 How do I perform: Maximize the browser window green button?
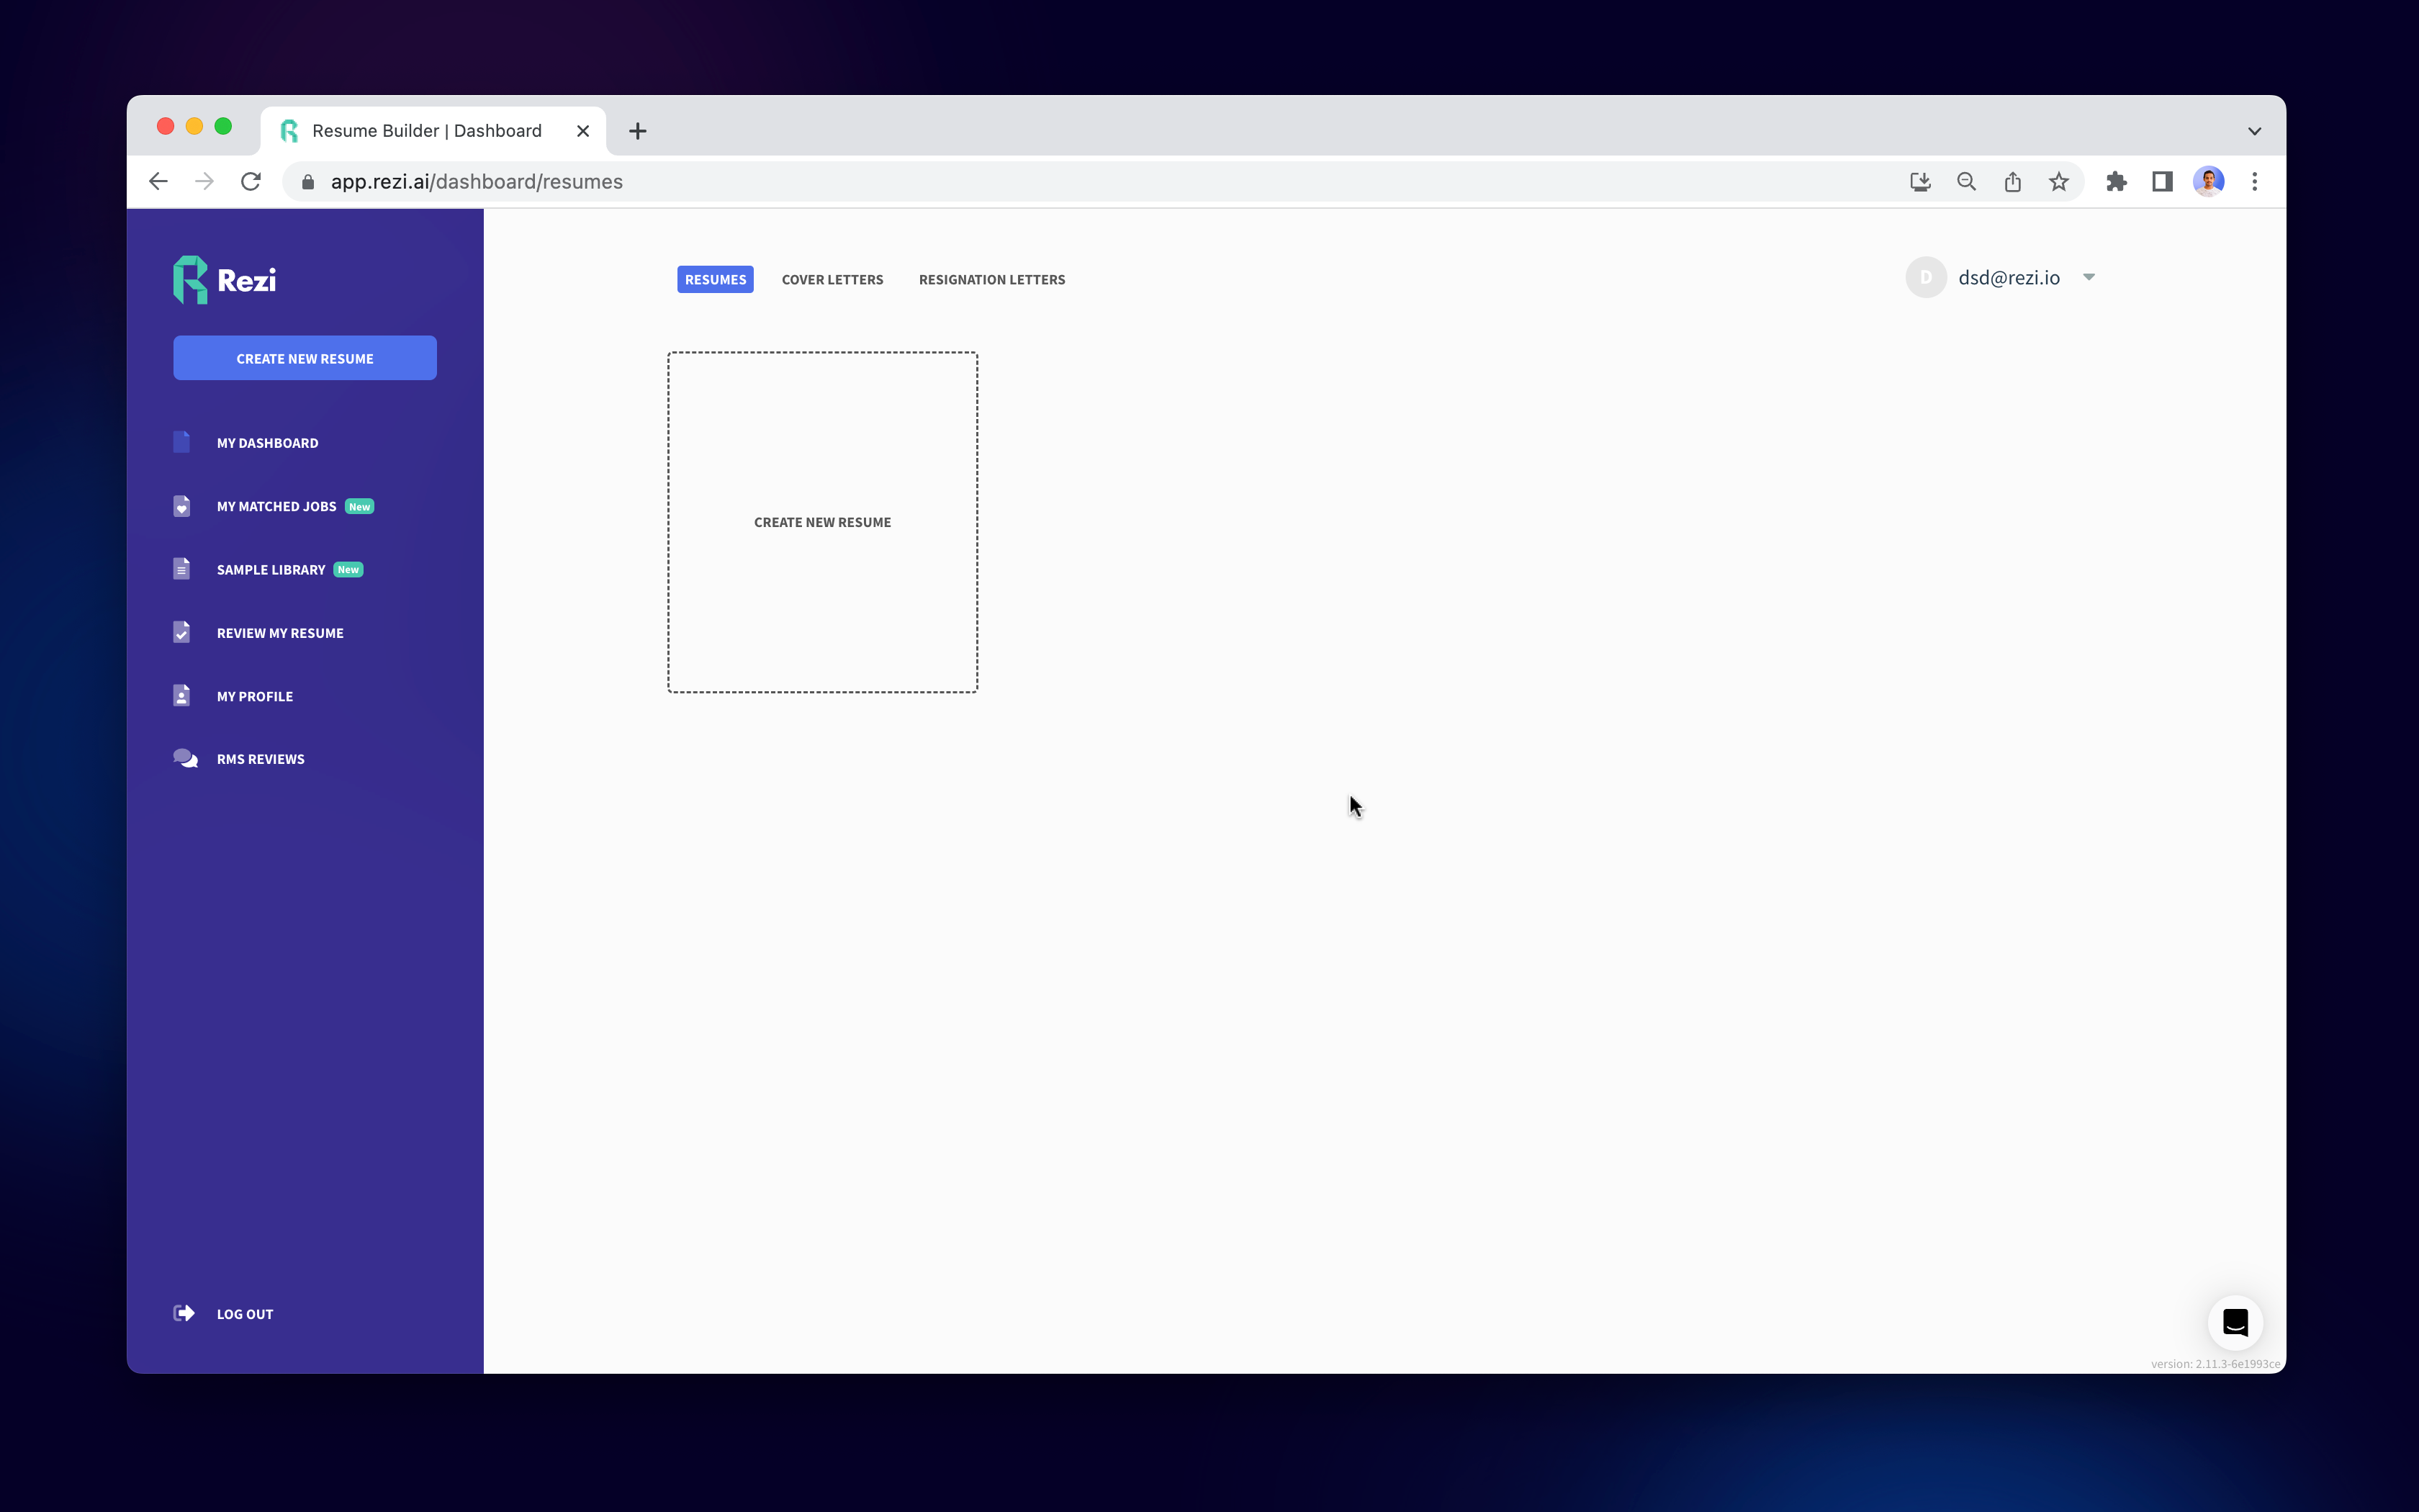pyautogui.click(x=223, y=126)
